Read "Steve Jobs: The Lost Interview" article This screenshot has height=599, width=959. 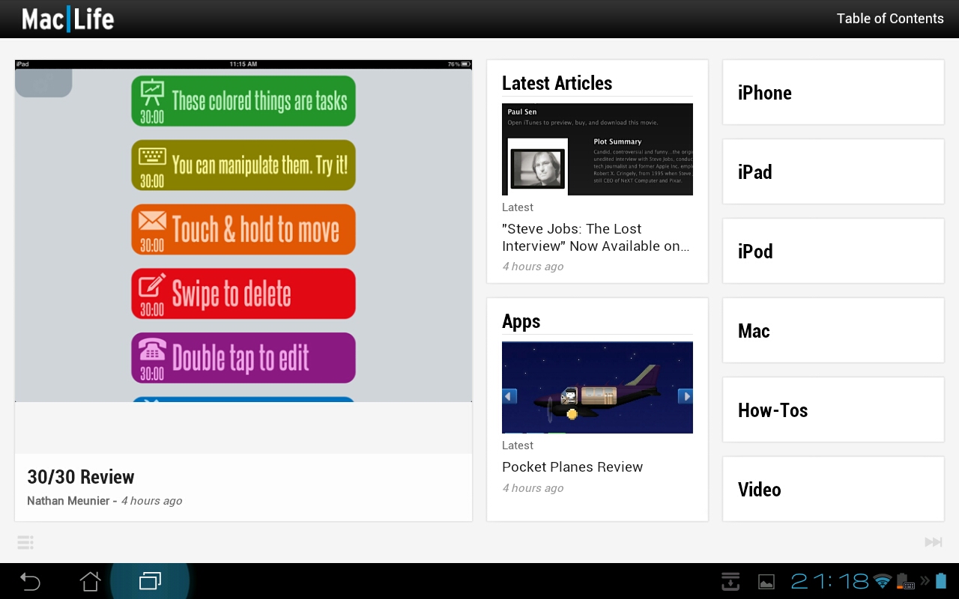pos(596,237)
